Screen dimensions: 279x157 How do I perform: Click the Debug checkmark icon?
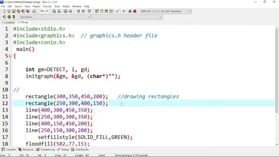117,11
